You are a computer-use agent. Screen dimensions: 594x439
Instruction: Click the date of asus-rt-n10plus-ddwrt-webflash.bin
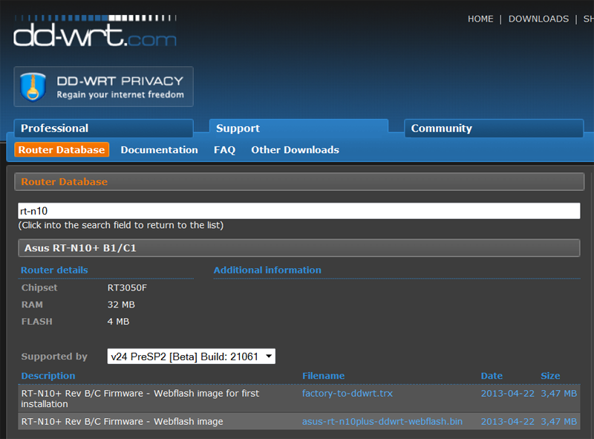pos(508,422)
